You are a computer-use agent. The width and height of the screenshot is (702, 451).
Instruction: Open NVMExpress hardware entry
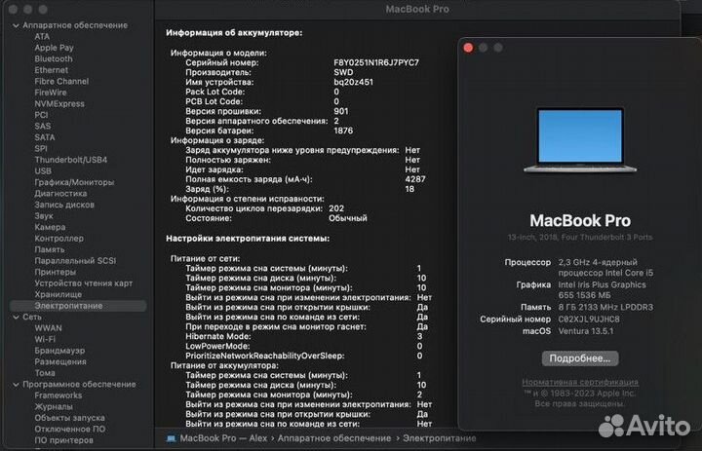point(59,104)
